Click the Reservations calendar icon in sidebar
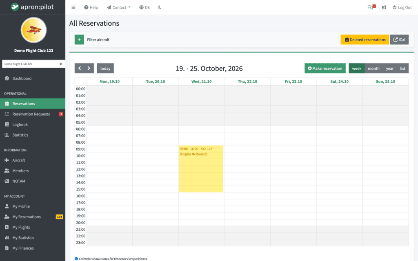This screenshot has width=418, height=261. pyautogui.click(x=7, y=104)
